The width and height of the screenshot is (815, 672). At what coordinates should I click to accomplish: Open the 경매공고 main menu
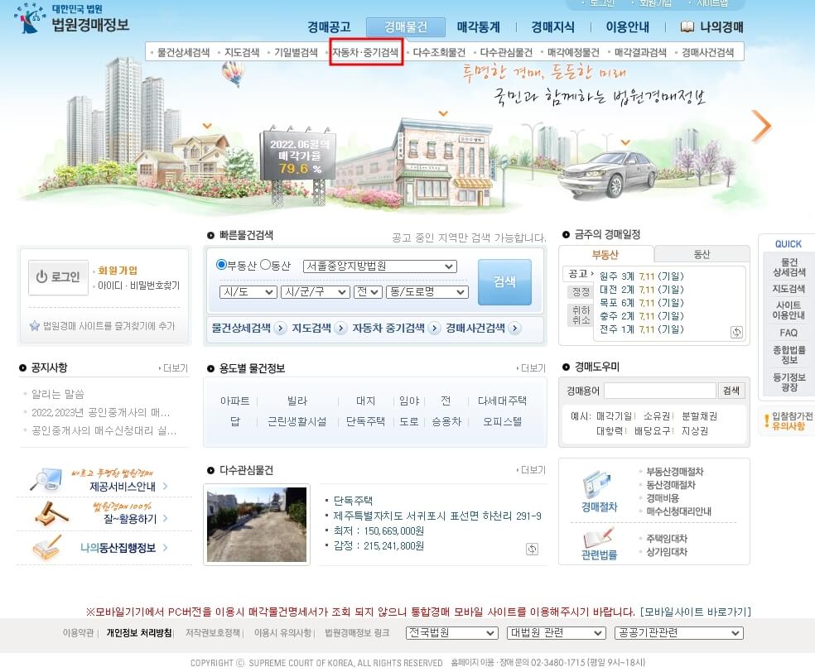click(x=329, y=27)
